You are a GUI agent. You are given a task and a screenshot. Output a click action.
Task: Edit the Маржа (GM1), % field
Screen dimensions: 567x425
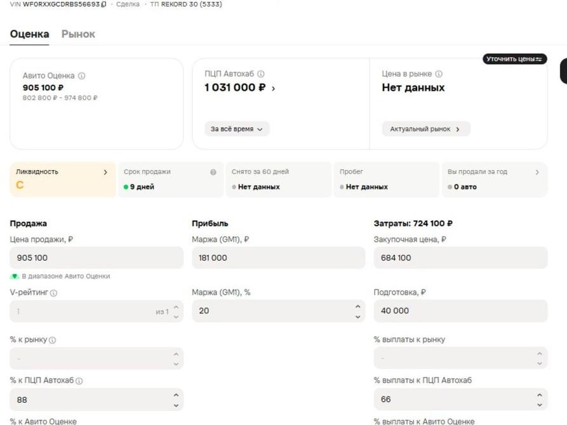point(279,311)
